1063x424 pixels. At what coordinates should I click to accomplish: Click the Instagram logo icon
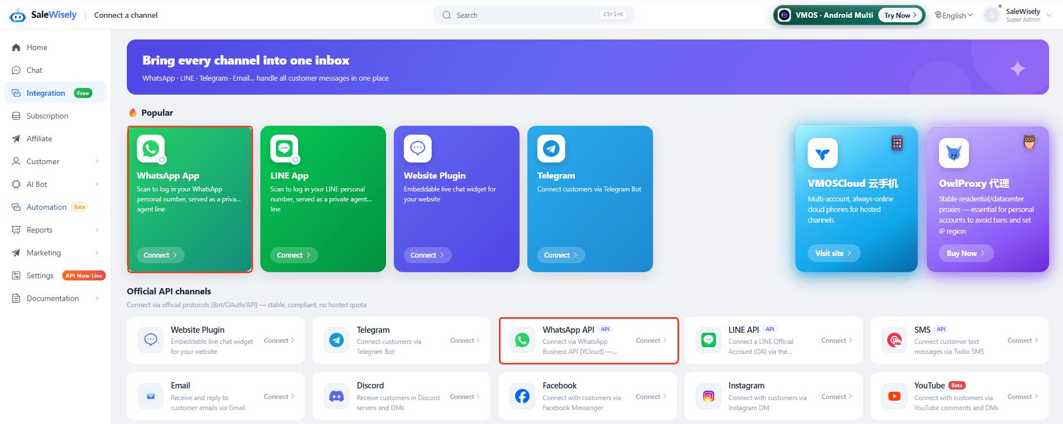pyautogui.click(x=709, y=396)
